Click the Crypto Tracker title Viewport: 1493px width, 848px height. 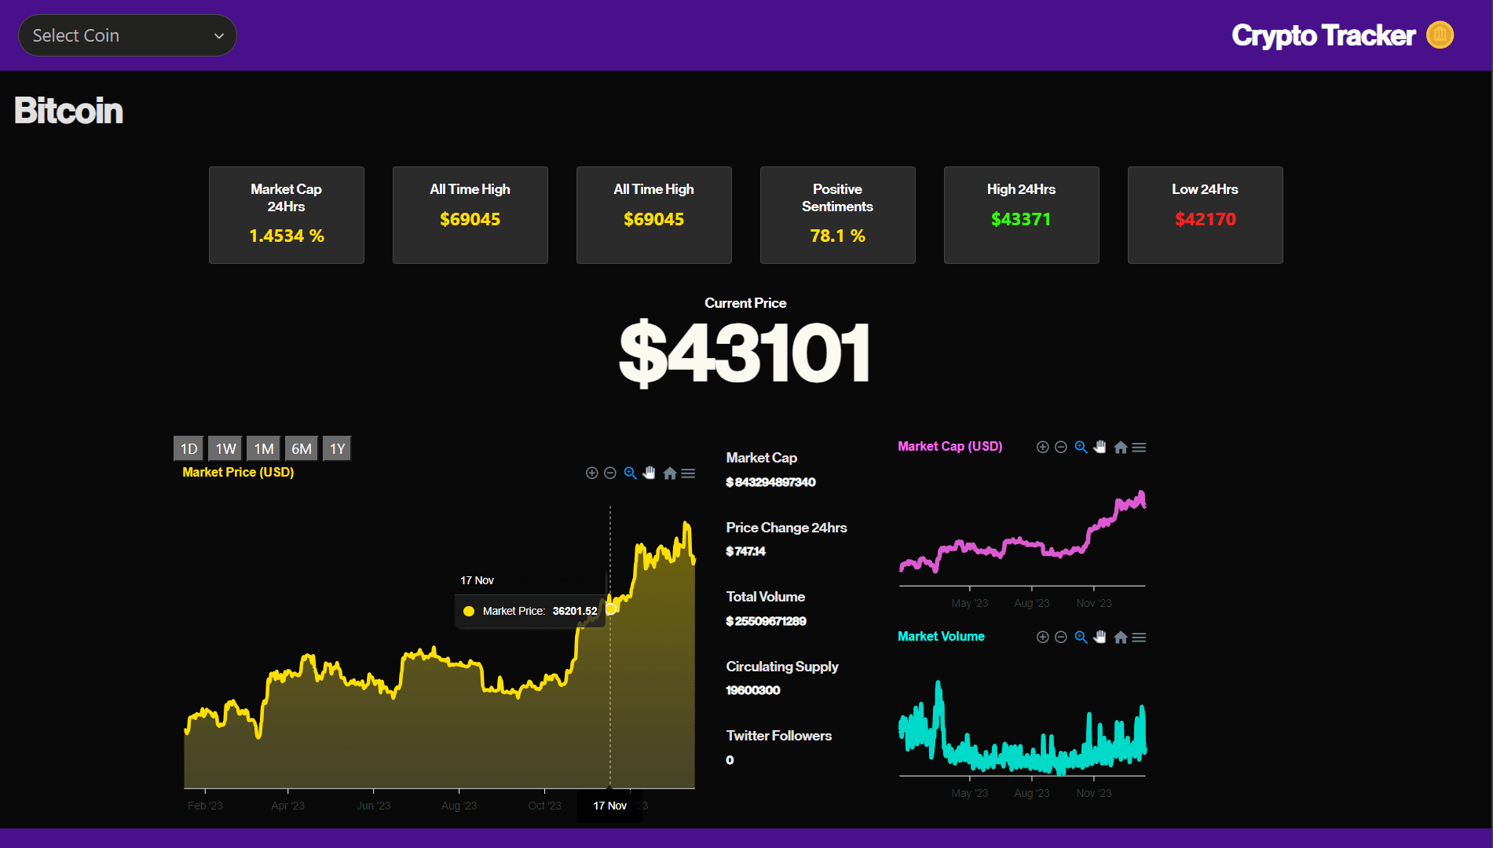1323,35
